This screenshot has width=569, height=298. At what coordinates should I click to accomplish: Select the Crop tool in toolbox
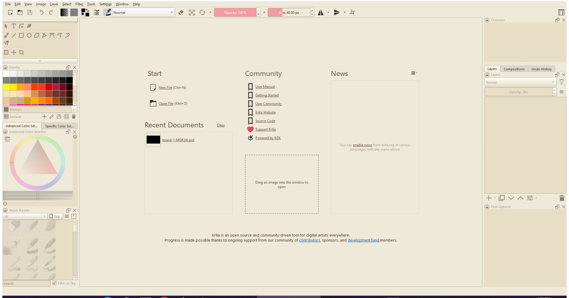21,52
